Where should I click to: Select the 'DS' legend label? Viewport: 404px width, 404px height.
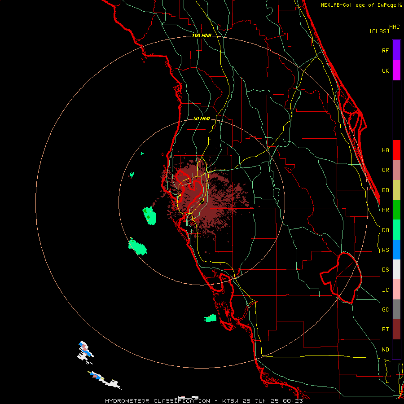click(385, 270)
